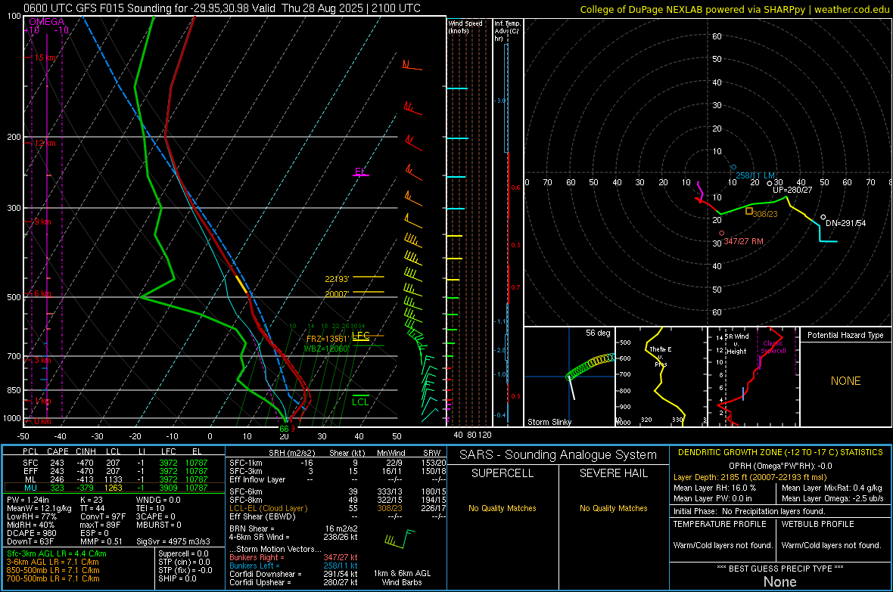893x592 pixels.
Task: Click the Best Guess Precip Type None
Action: (x=780, y=581)
